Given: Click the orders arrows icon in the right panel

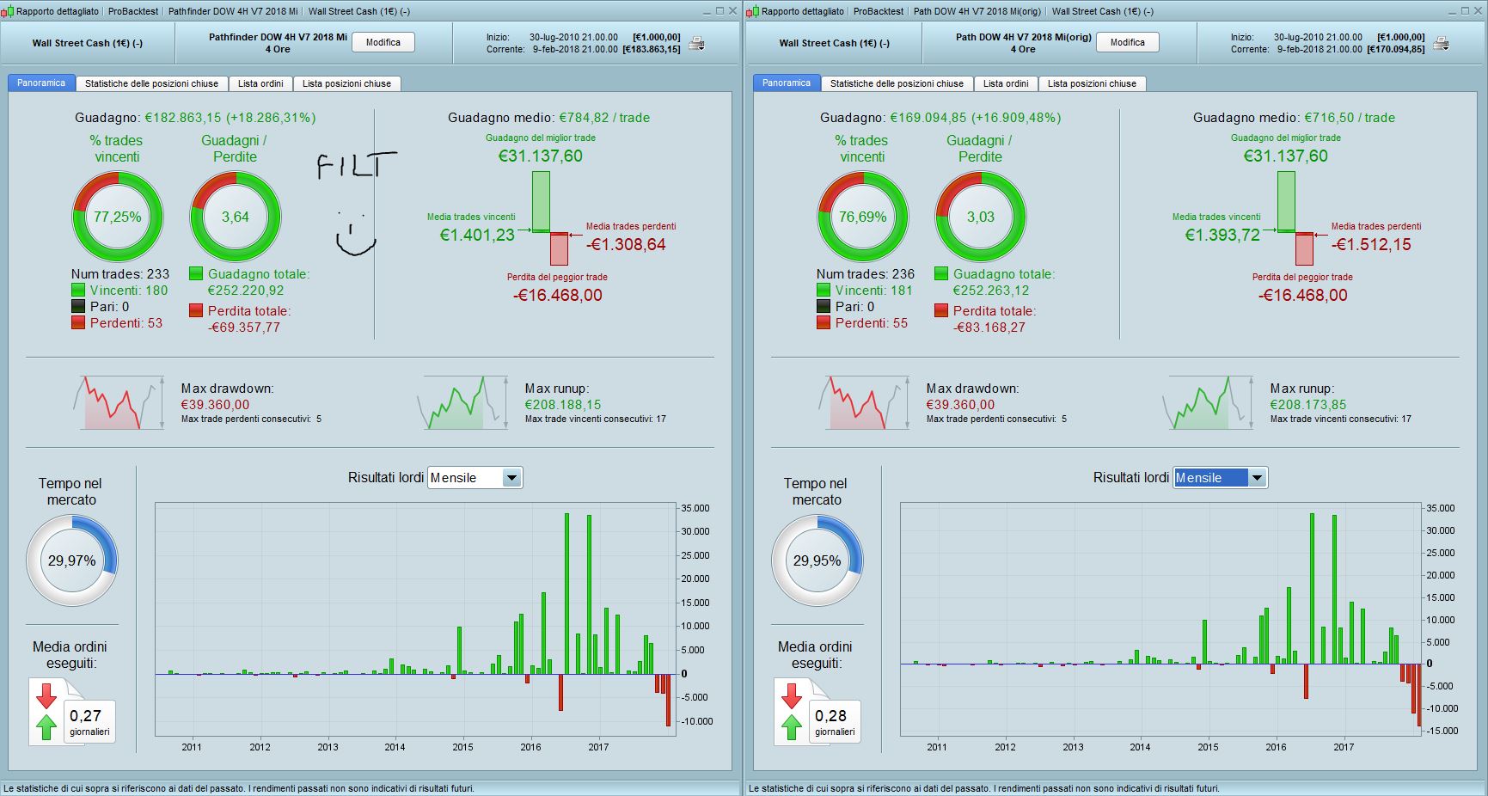Looking at the screenshot, I should click(x=792, y=712).
